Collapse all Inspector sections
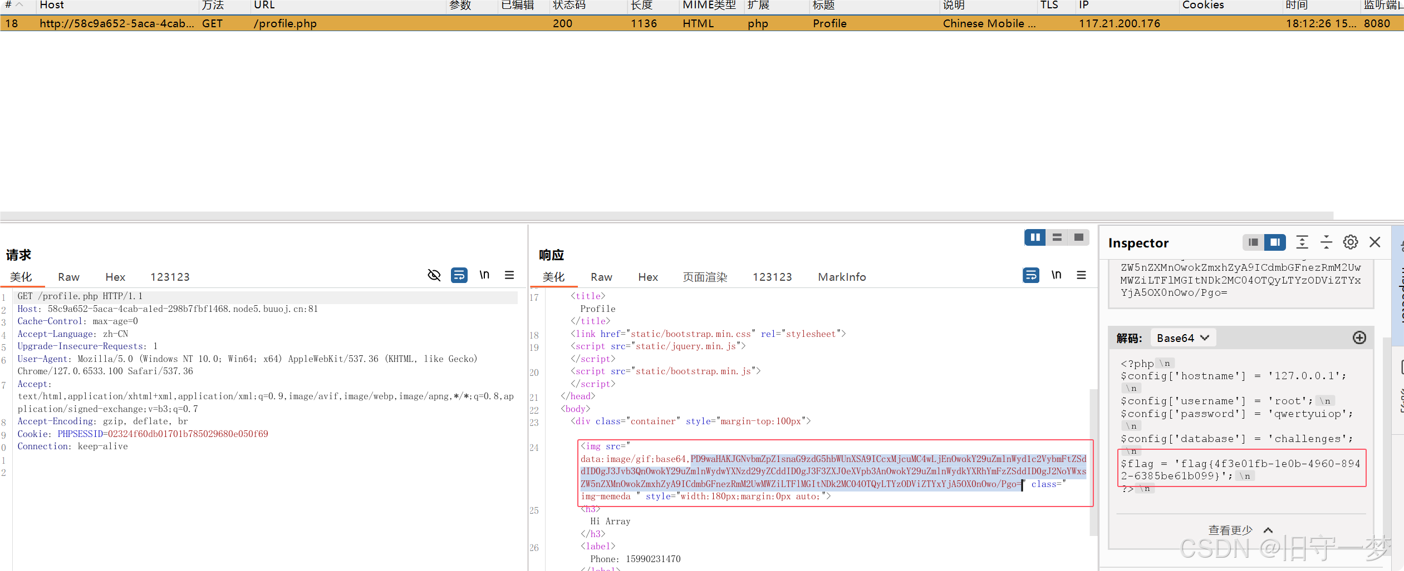 coord(1327,242)
